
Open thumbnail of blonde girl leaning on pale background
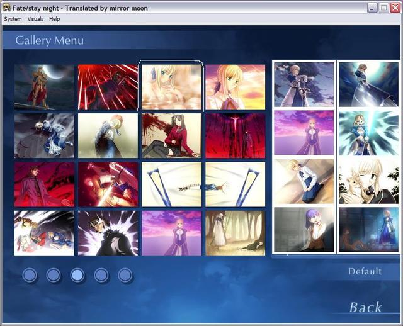pos(108,136)
